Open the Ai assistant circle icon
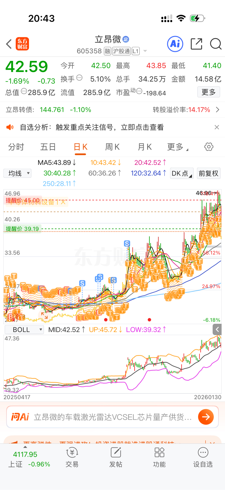 pos(175,44)
